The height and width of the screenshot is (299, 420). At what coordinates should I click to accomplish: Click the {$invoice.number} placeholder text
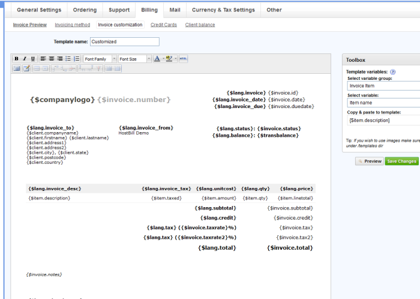[134, 100]
